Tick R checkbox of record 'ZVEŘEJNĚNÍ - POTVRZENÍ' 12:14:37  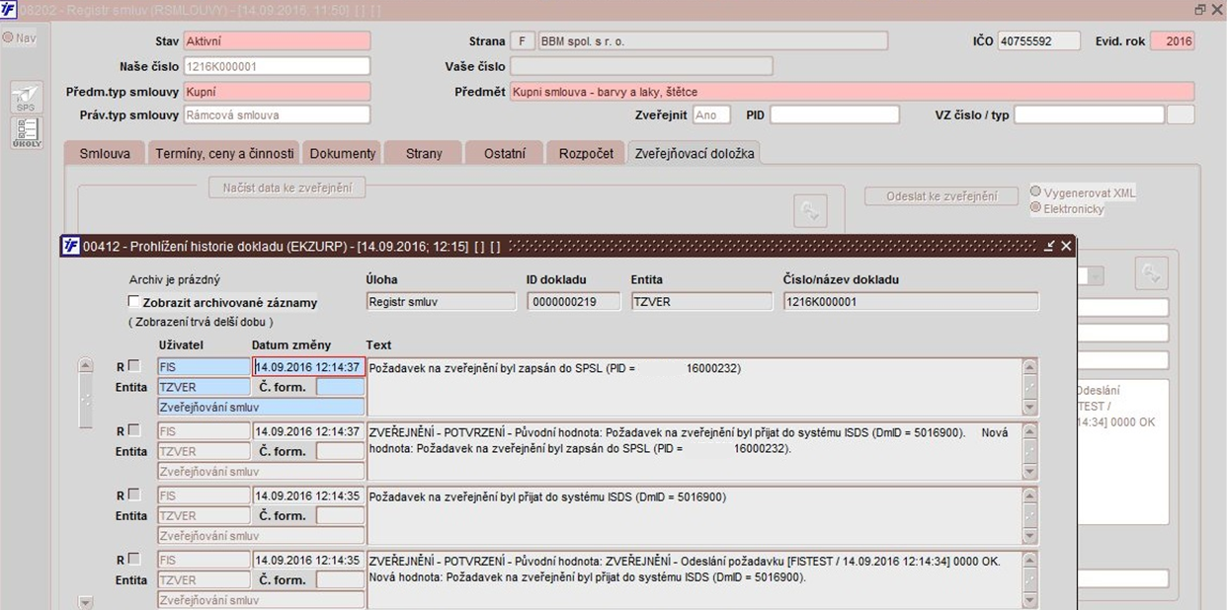point(134,430)
